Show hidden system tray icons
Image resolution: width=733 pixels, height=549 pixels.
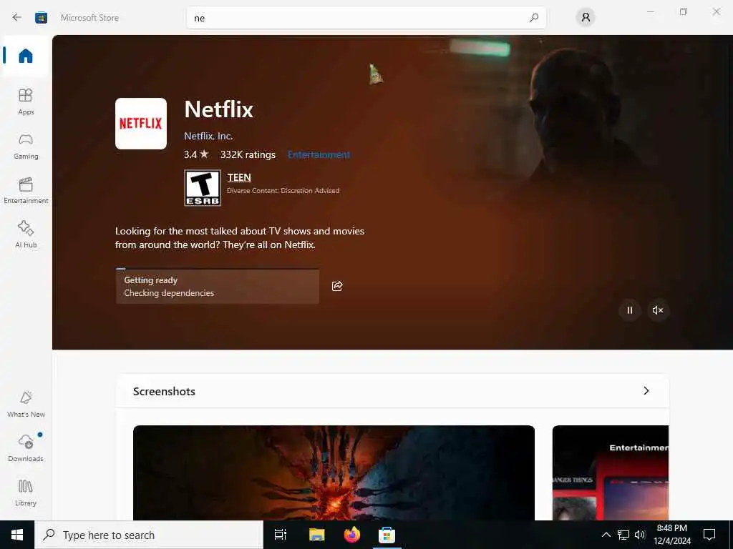[x=606, y=535]
